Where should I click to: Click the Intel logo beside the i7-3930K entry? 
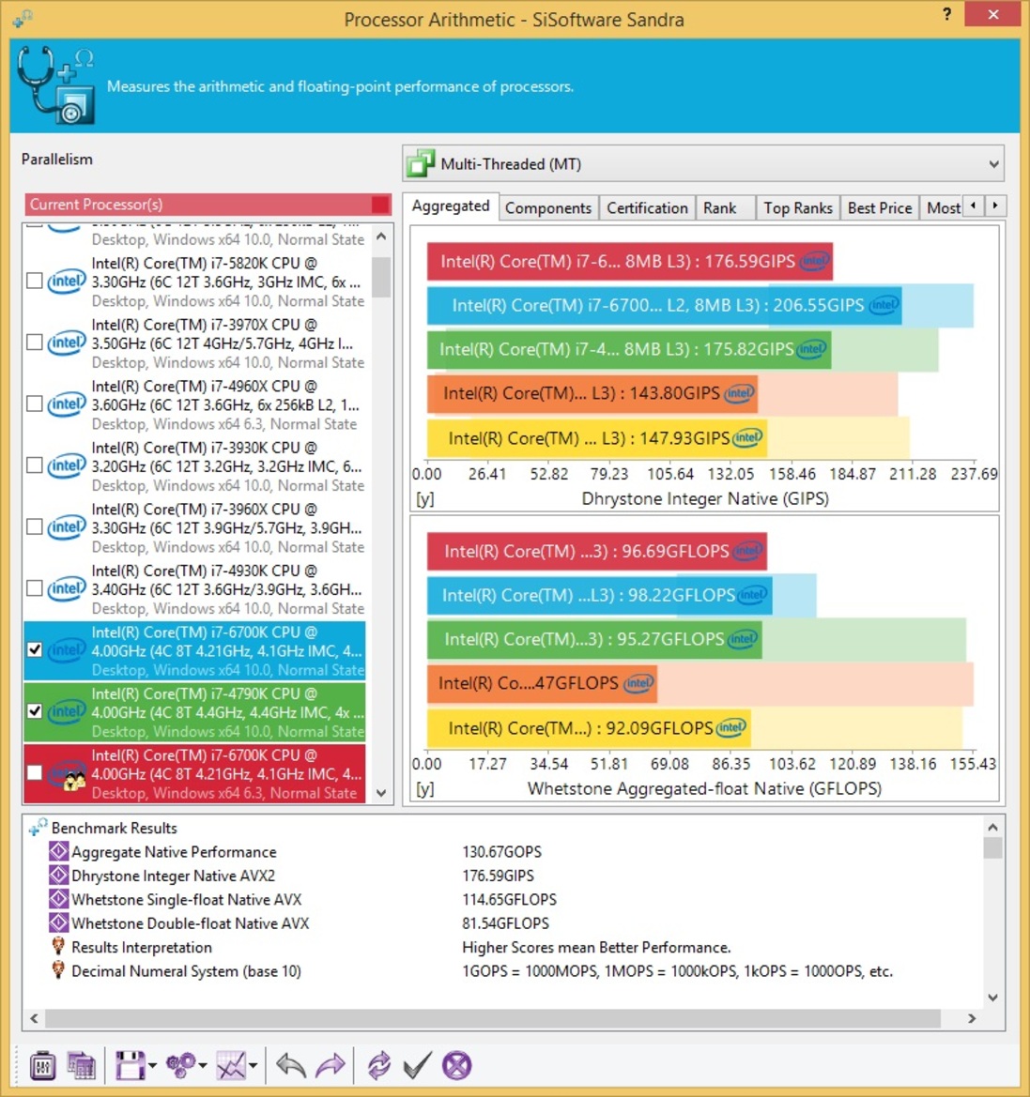tap(67, 466)
